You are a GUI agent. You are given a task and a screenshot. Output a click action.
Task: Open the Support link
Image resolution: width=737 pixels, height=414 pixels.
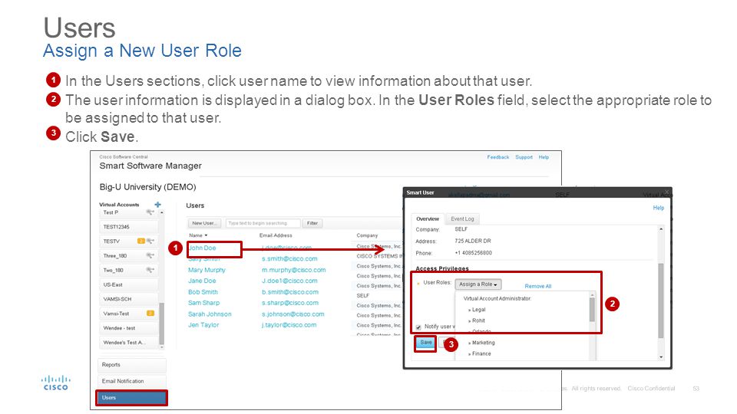(524, 157)
